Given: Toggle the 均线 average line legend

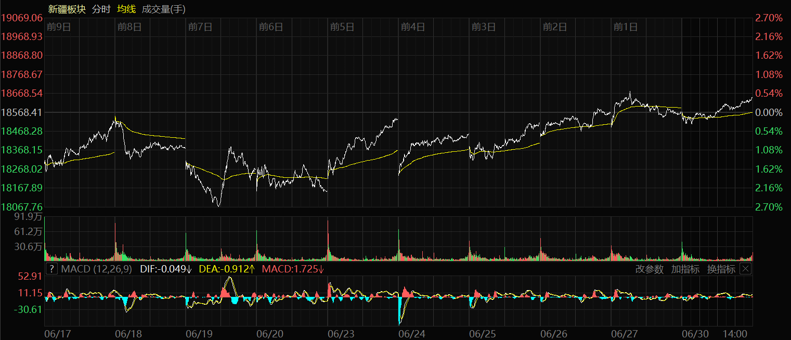Looking at the screenshot, I should [126, 9].
